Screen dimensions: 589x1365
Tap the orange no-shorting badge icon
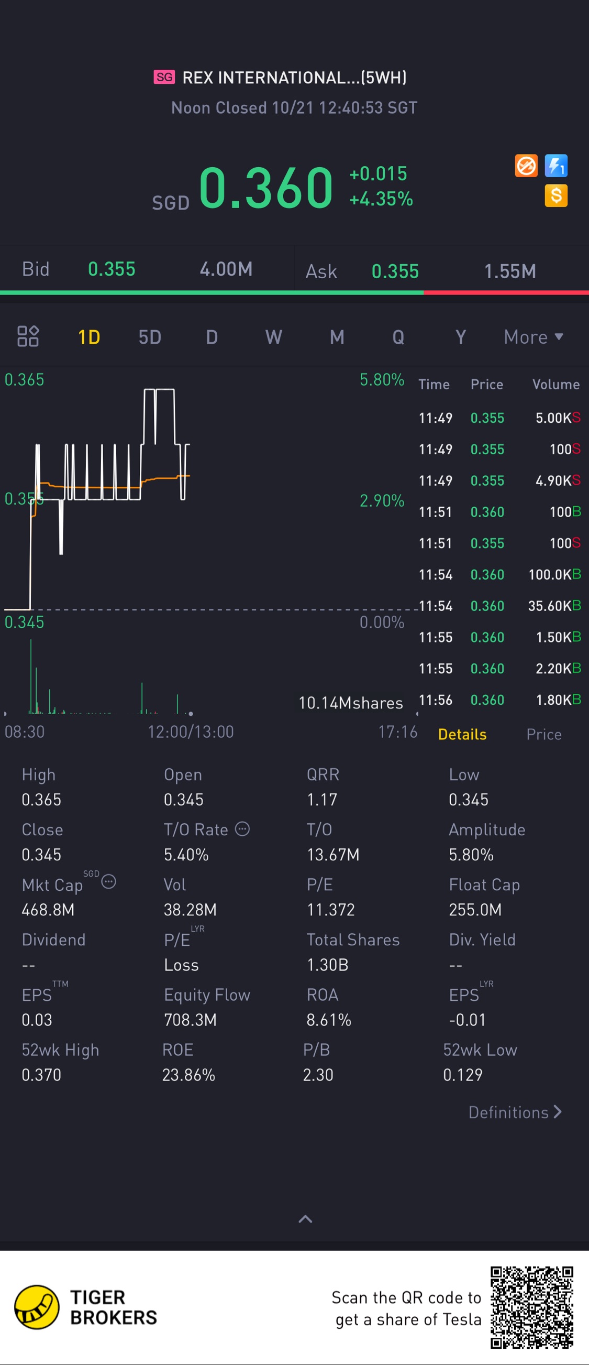[x=526, y=166]
